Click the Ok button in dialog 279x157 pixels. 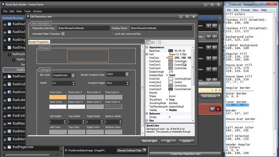coord(168,141)
